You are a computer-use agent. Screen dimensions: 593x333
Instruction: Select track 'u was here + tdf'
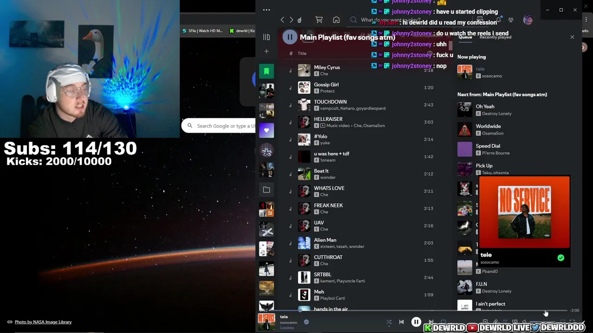pyautogui.click(x=332, y=154)
